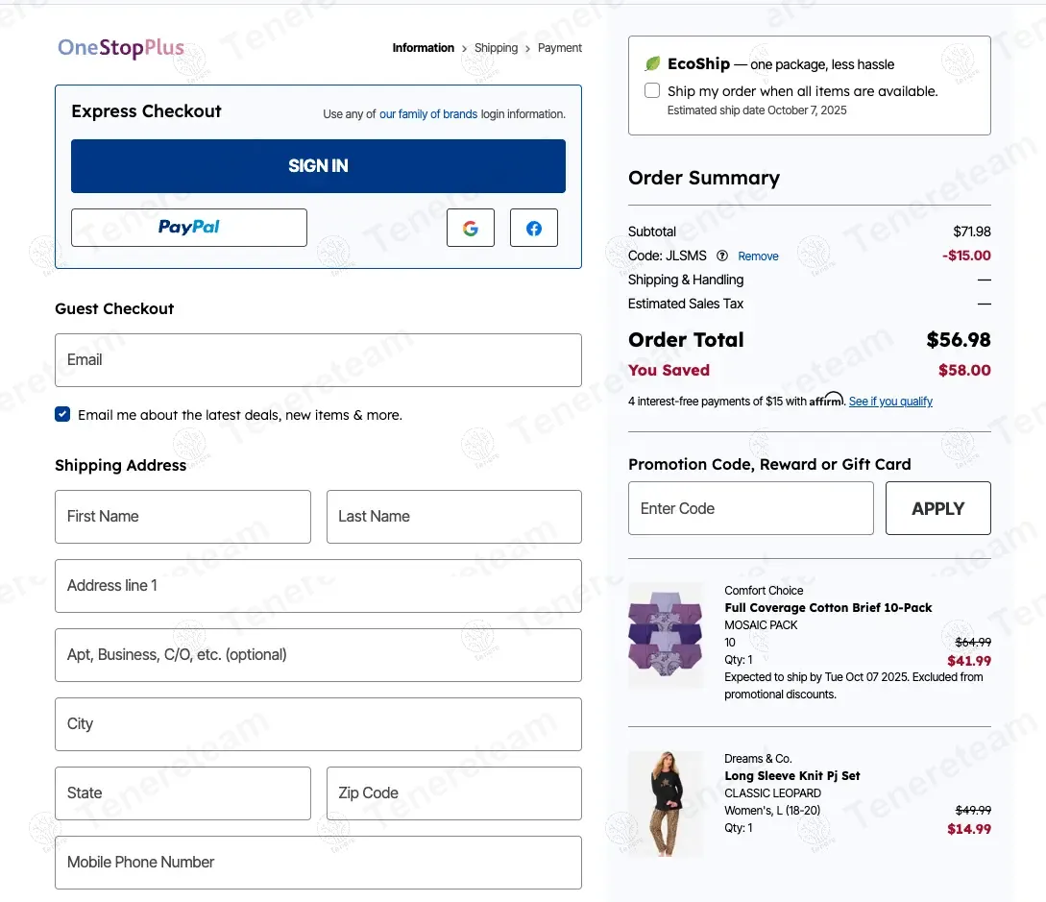The width and height of the screenshot is (1046, 902).
Task: Sign in with Facebook icon
Action: (534, 228)
